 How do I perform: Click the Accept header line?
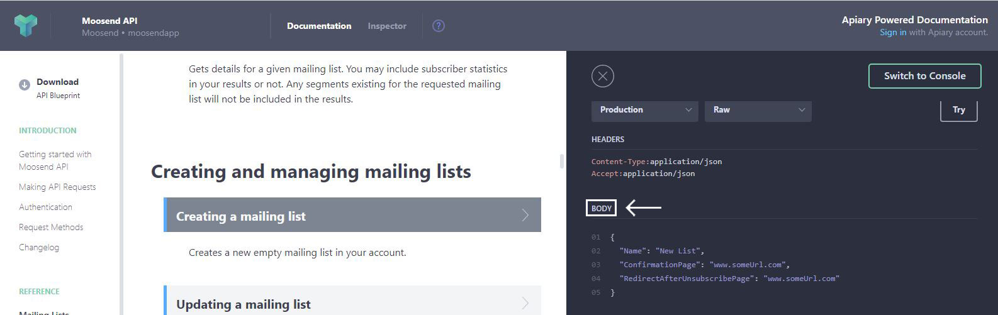643,174
